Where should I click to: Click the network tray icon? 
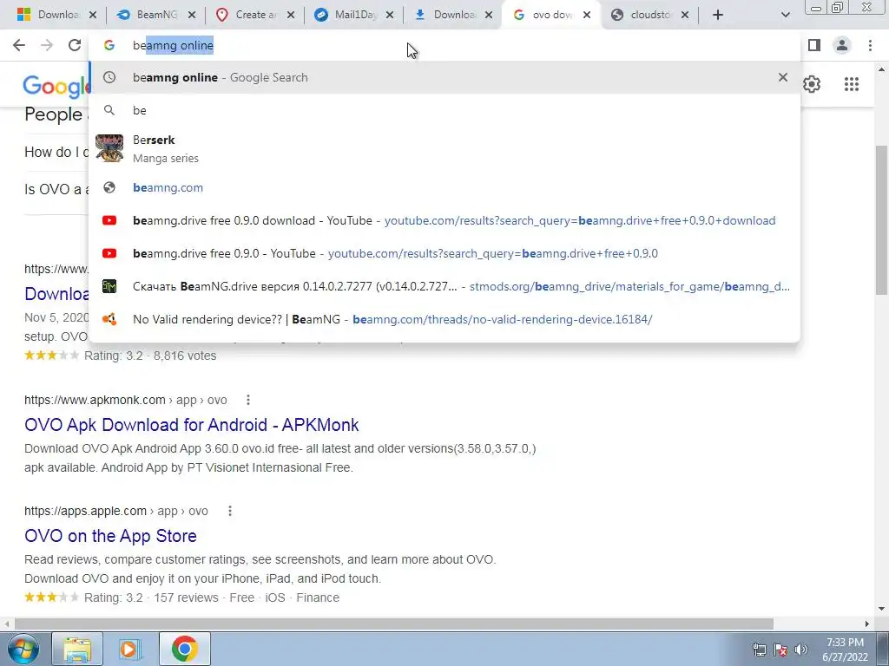759,650
